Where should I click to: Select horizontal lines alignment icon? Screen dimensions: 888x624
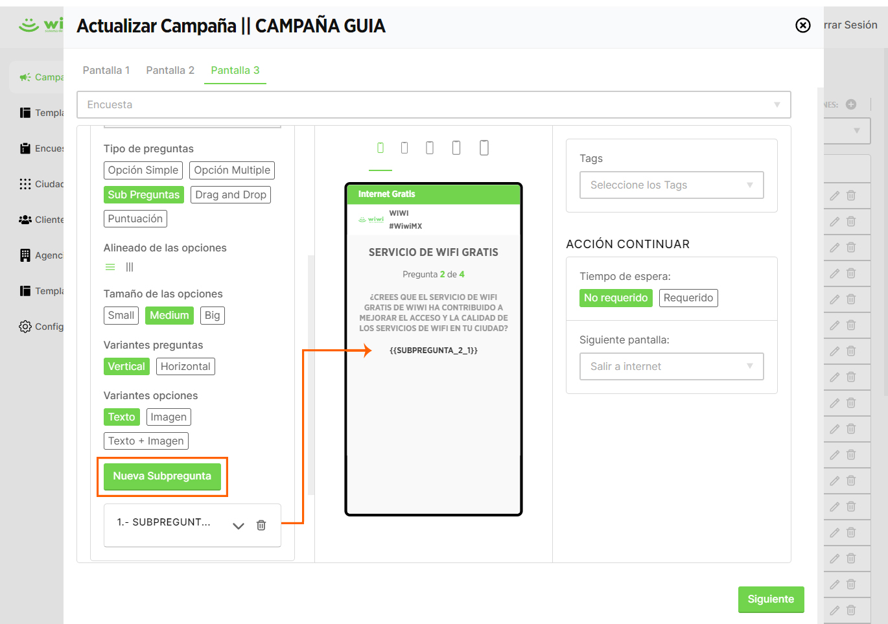110,267
